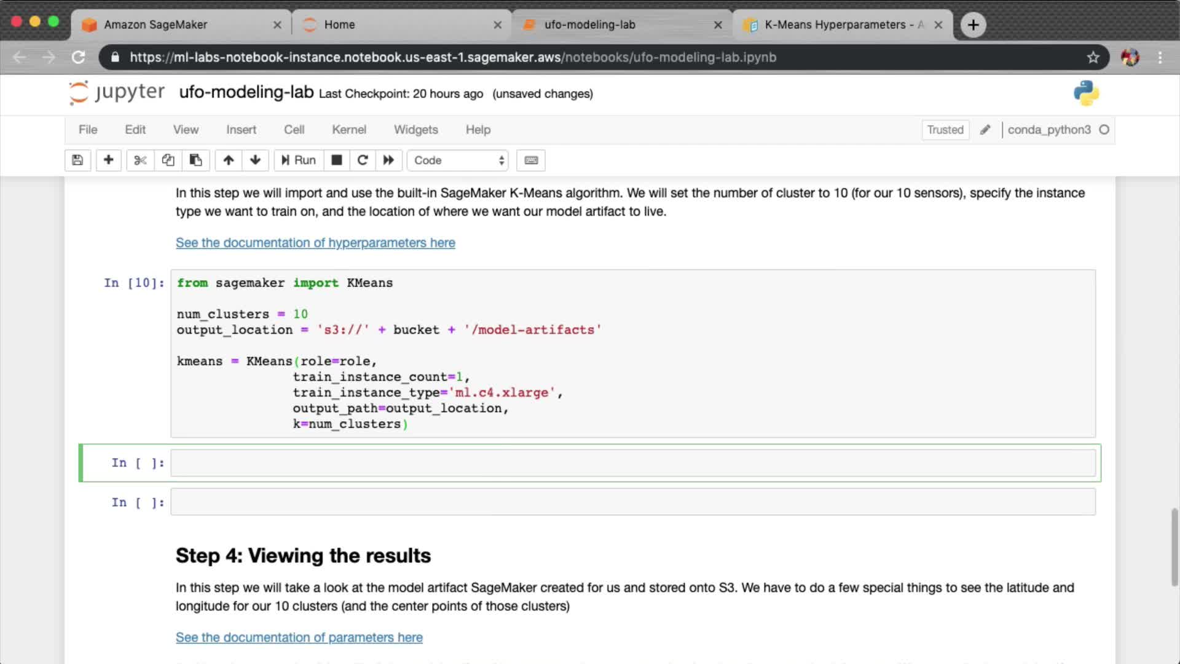Toggle the Trusted notebook indicator
This screenshot has width=1180, height=664.
click(x=945, y=130)
